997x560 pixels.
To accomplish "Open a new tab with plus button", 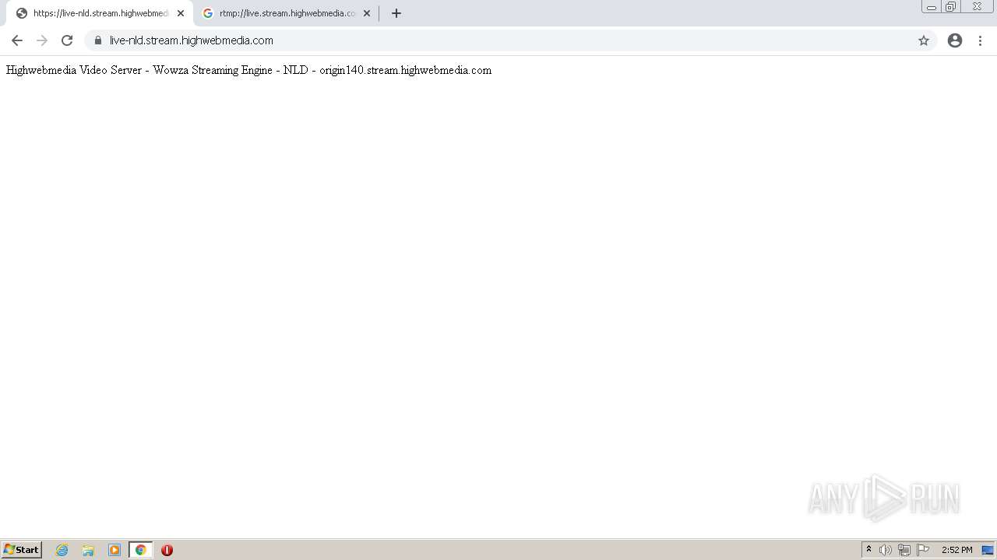I will click(x=396, y=13).
